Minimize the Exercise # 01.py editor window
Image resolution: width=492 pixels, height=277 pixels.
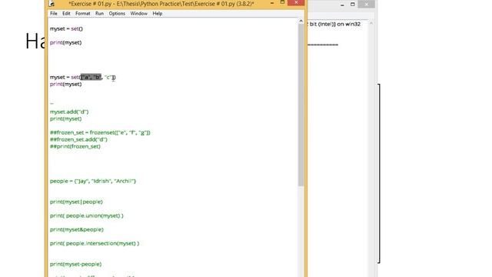coord(272,3)
